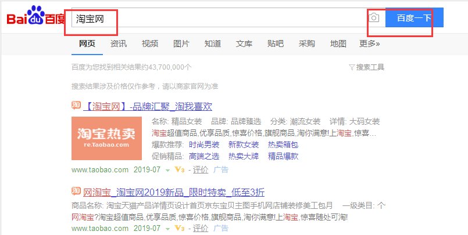Click 品牌: 品牌臻选 text
468x235 pixels.
(236, 121)
